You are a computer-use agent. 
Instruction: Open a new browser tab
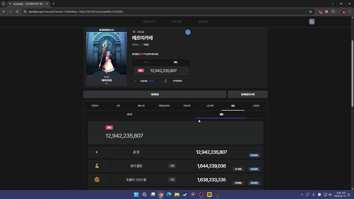click(54, 4)
